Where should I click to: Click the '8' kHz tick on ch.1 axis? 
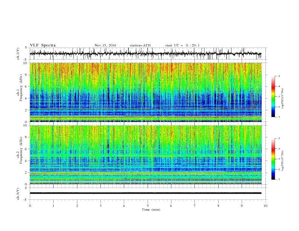[x=27, y=75]
